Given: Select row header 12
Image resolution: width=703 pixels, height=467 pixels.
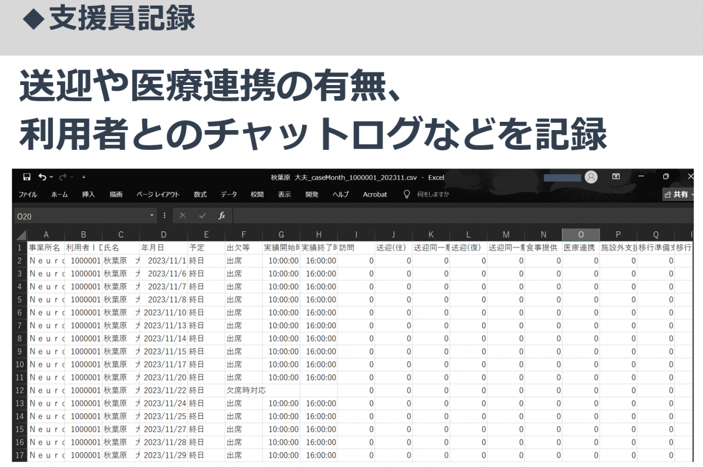Looking at the screenshot, I should [x=20, y=390].
